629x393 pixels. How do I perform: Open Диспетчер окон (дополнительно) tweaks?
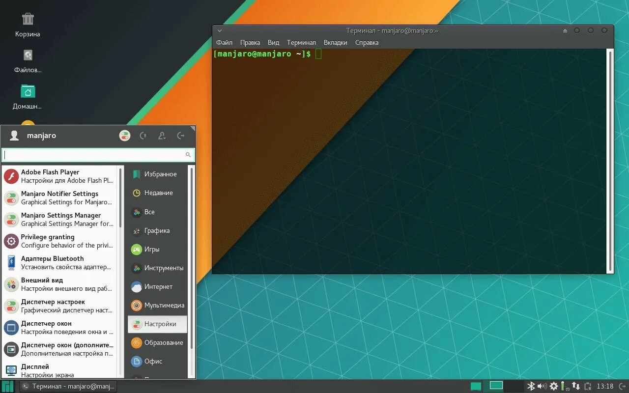tap(59, 349)
